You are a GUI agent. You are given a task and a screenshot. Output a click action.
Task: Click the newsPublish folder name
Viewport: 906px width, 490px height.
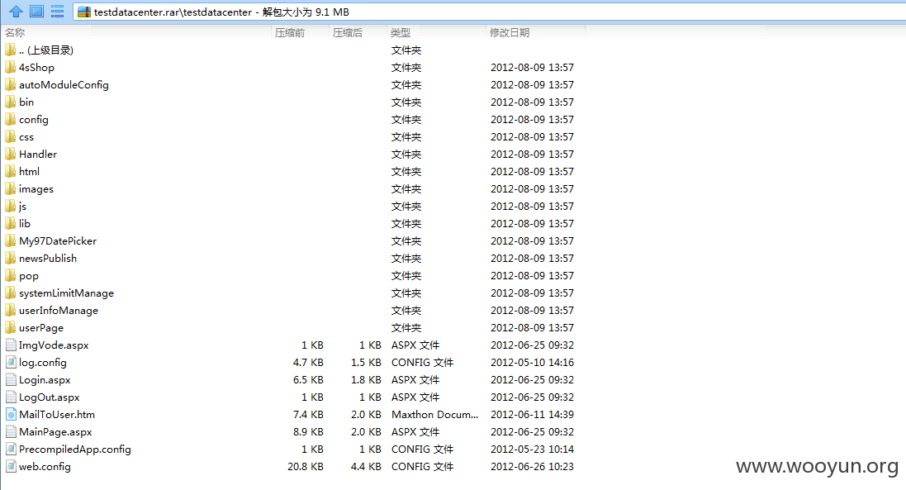(x=47, y=259)
